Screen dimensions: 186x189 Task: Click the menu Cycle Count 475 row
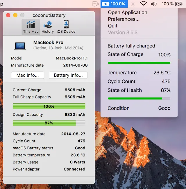tap(139, 82)
